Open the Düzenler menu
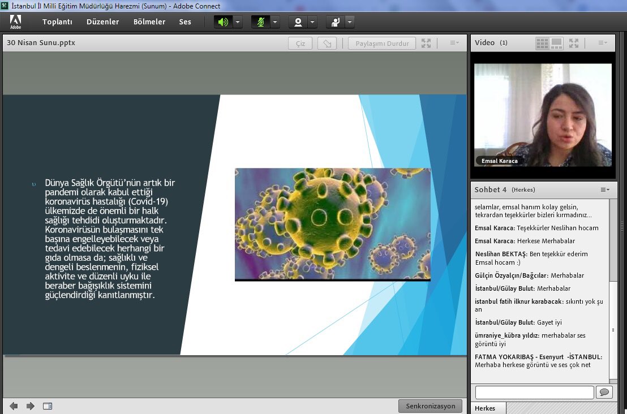This screenshot has width=627, height=414. click(103, 22)
